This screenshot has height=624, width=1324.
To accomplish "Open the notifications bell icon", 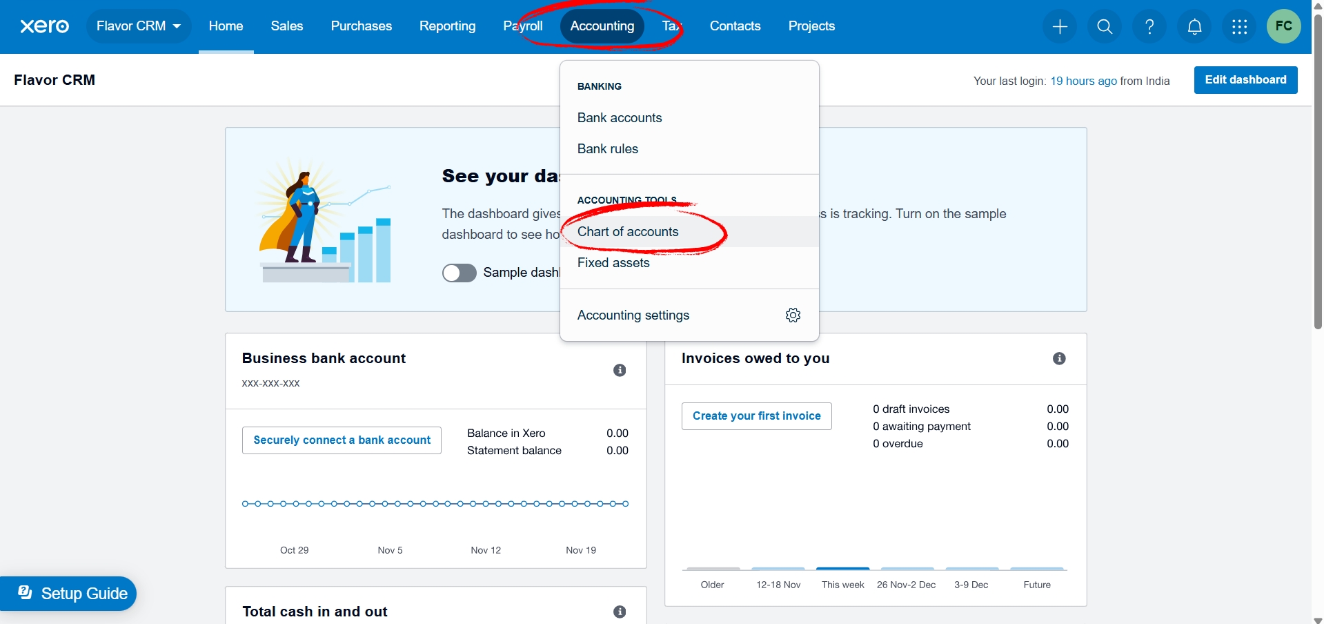I will (1194, 27).
